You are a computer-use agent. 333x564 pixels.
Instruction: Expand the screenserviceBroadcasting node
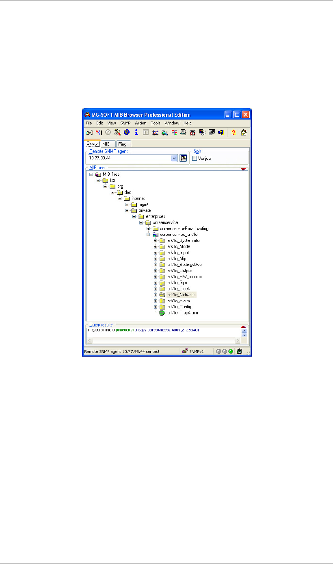tap(148, 229)
